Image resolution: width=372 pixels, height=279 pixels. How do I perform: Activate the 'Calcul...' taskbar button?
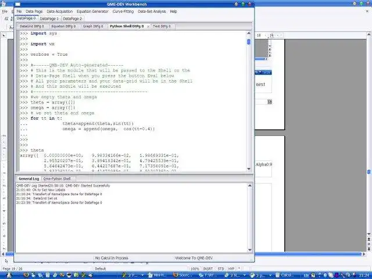pyautogui.click(x=285, y=275)
